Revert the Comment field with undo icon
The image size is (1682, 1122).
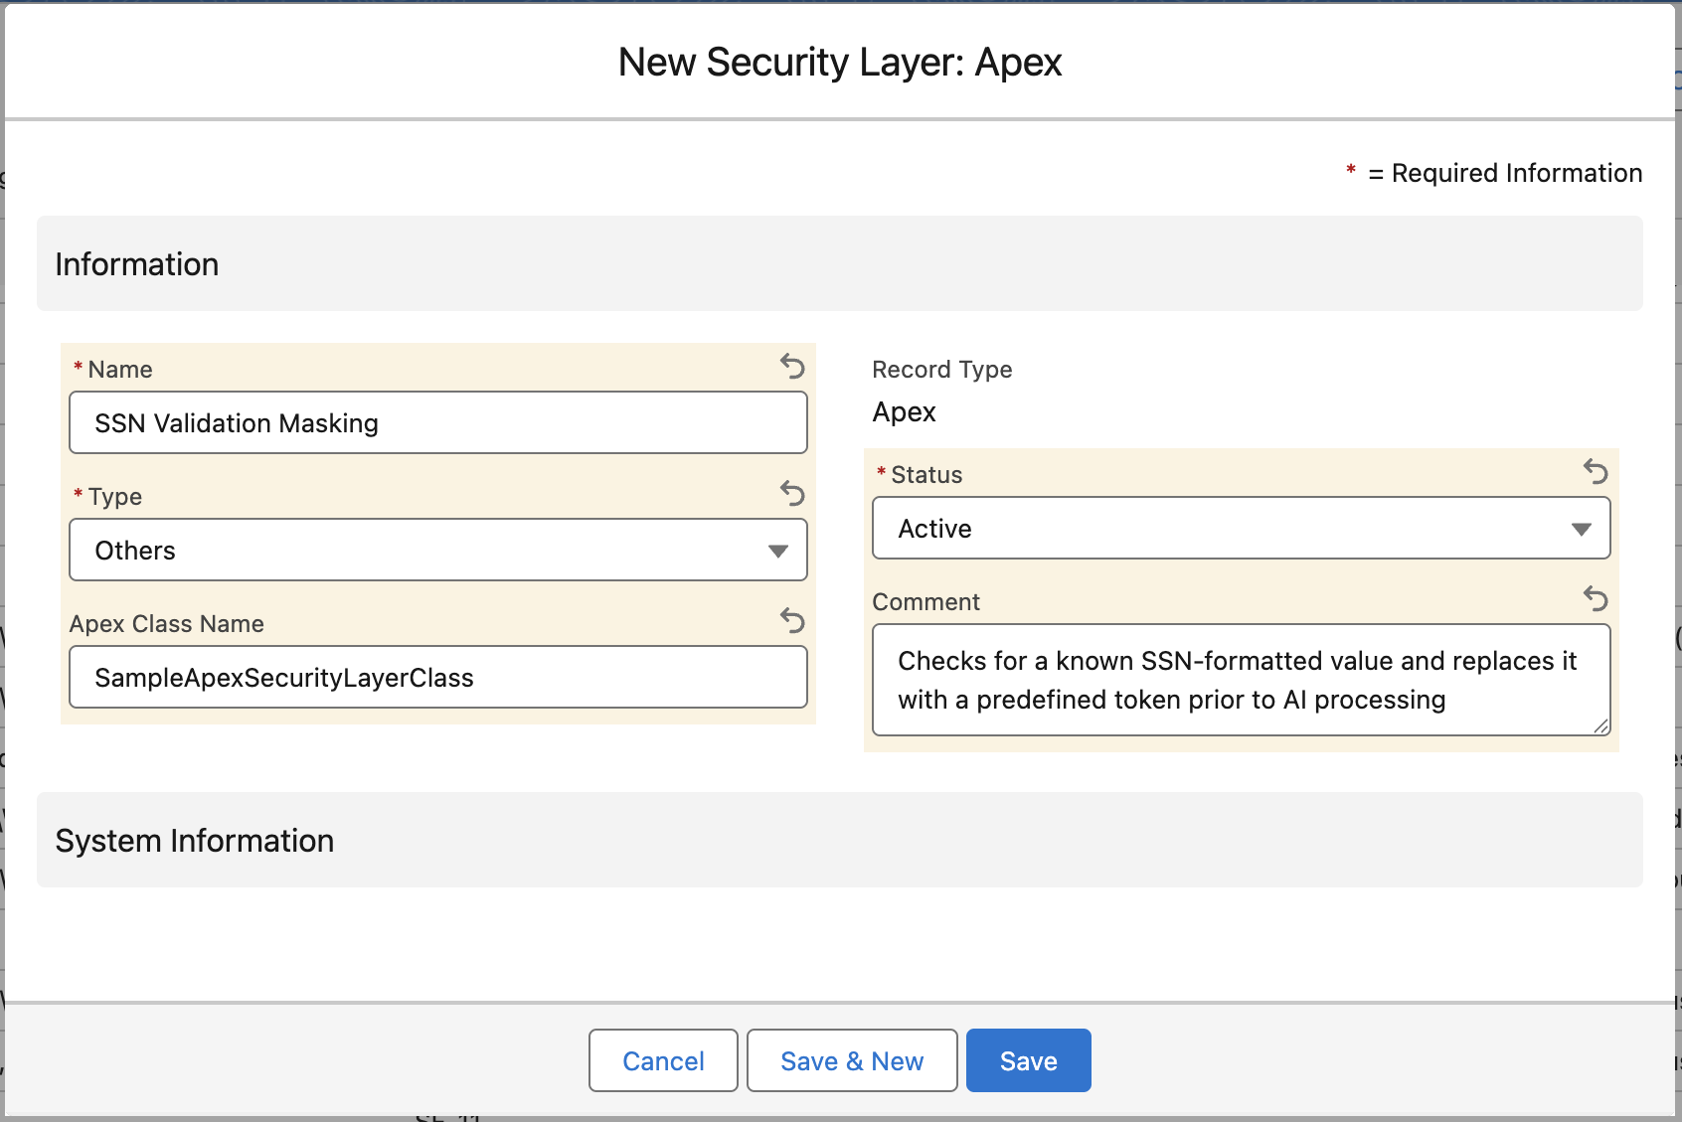[x=1596, y=599]
